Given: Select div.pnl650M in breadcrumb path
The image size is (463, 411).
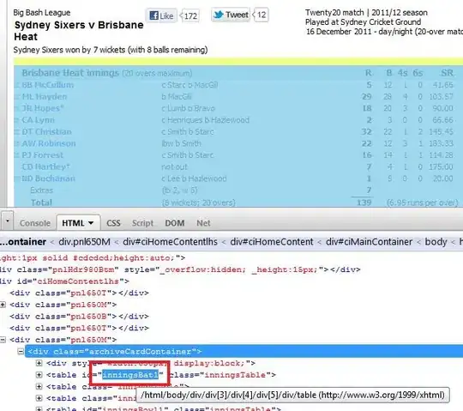Looking at the screenshot, I should (x=84, y=242).
